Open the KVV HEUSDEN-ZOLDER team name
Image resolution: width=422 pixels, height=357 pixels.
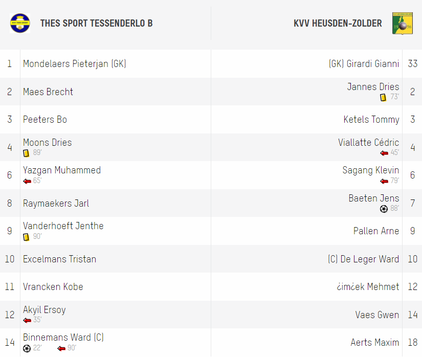tap(338, 24)
